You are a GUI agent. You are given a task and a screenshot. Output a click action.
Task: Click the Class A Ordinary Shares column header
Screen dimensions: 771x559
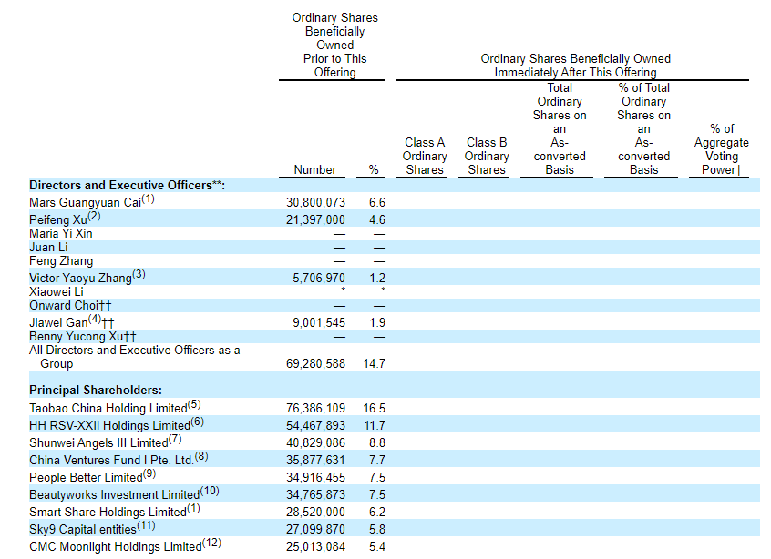425,156
